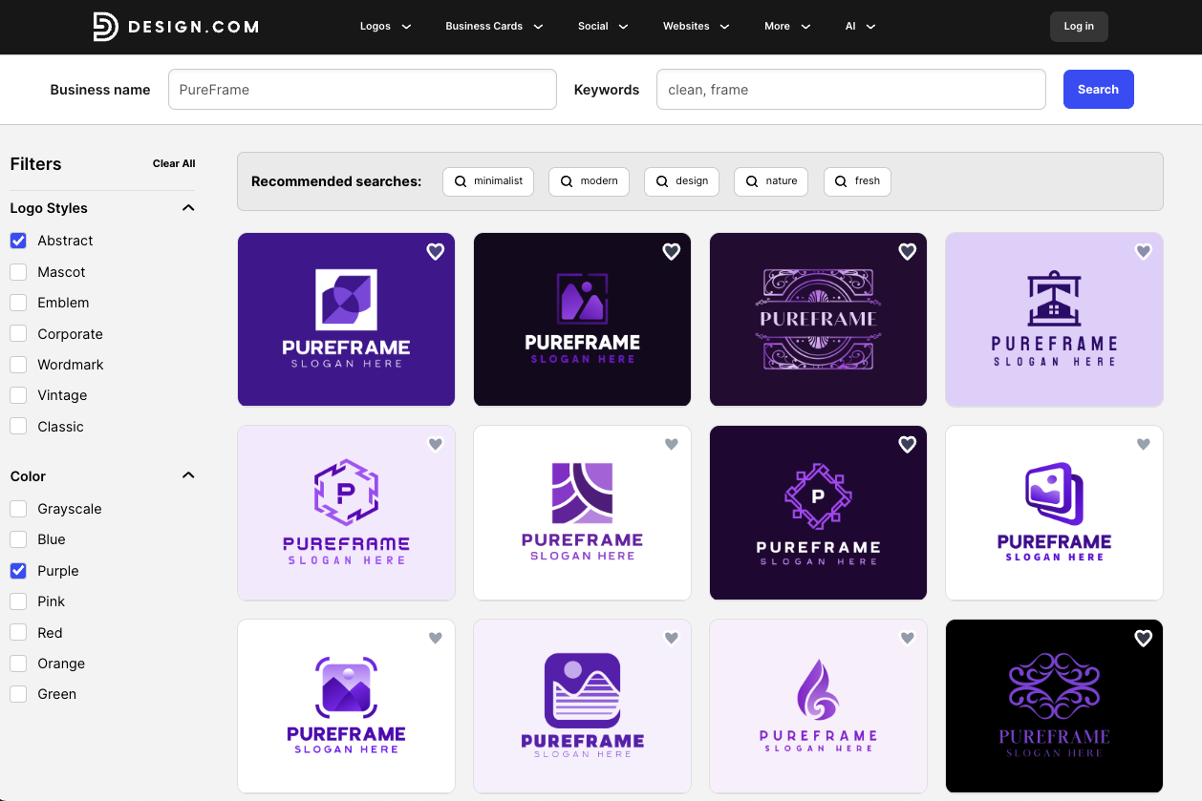Open the purple square abstract logo card
1202x801 pixels.
click(347, 320)
